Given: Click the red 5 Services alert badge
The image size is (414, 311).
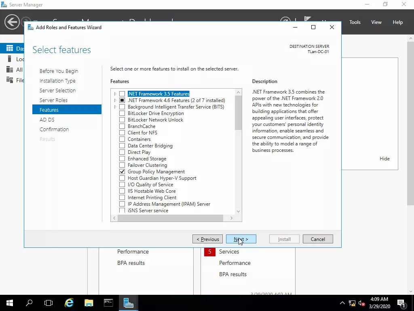Looking at the screenshot, I should 210,251.
